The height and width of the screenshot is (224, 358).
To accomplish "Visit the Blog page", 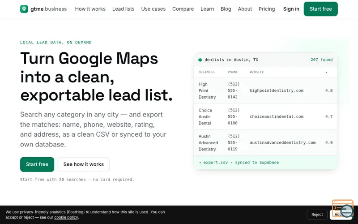I will (226, 9).
